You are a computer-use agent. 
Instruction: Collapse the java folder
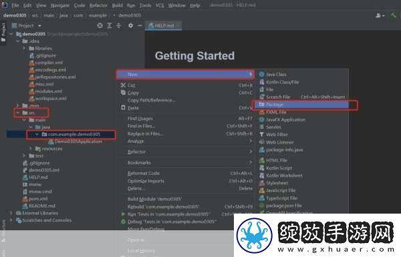pyautogui.click(x=31, y=127)
